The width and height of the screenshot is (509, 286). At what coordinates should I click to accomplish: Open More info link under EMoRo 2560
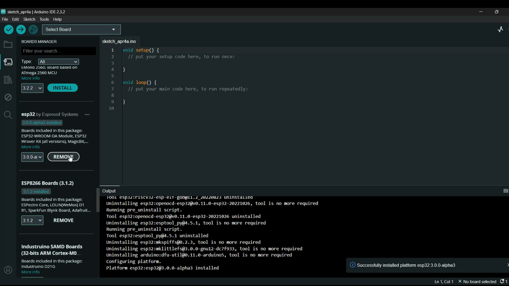pyautogui.click(x=31, y=78)
